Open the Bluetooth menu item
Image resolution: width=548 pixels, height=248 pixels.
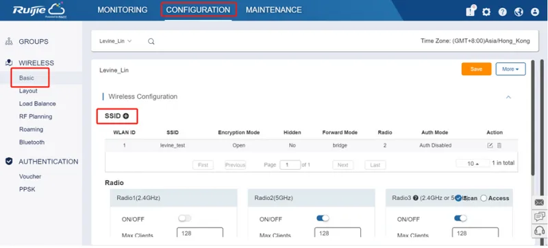tap(32, 142)
